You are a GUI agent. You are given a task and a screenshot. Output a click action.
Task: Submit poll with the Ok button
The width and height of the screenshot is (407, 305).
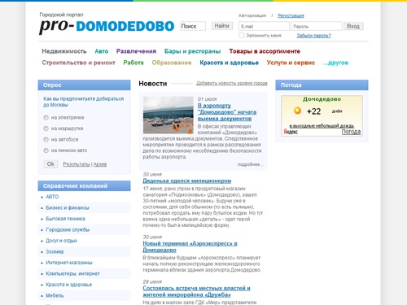coord(50,163)
